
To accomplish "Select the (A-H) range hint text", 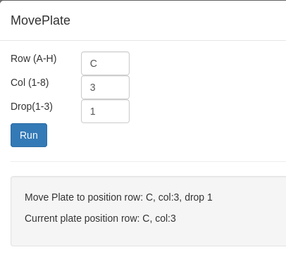I will pos(45,58).
